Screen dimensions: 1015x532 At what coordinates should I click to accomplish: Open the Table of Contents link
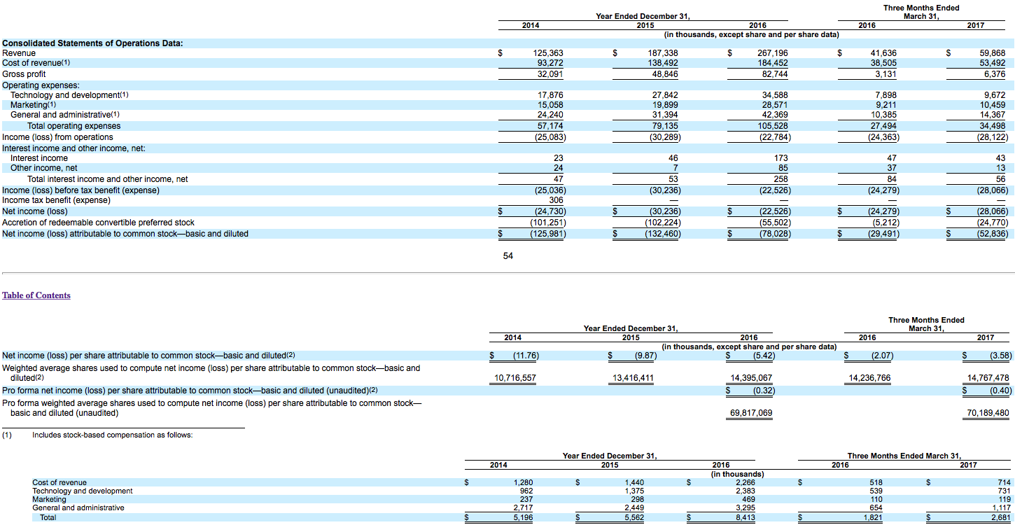36,295
